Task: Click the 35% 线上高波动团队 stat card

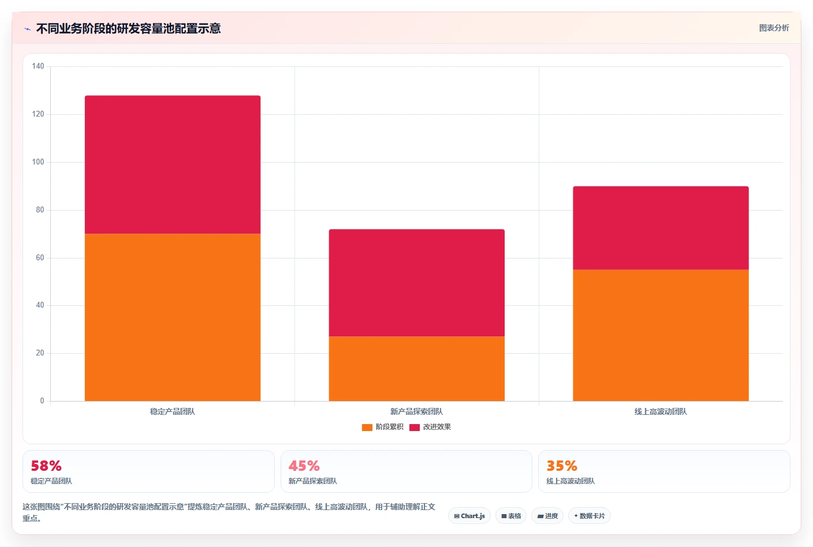Action: point(664,471)
